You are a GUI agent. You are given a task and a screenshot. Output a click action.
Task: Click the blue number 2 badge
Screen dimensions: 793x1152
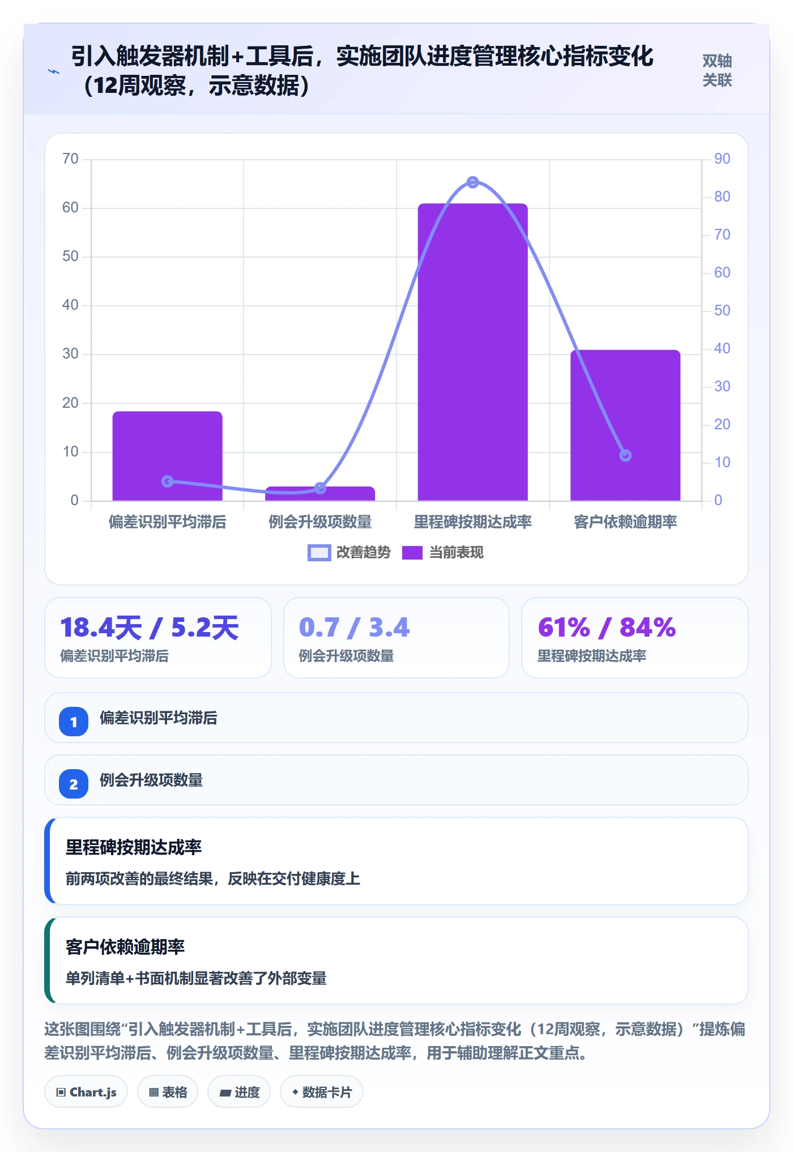click(74, 784)
